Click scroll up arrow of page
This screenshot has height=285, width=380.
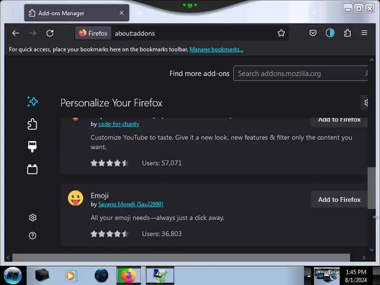click(x=371, y=59)
